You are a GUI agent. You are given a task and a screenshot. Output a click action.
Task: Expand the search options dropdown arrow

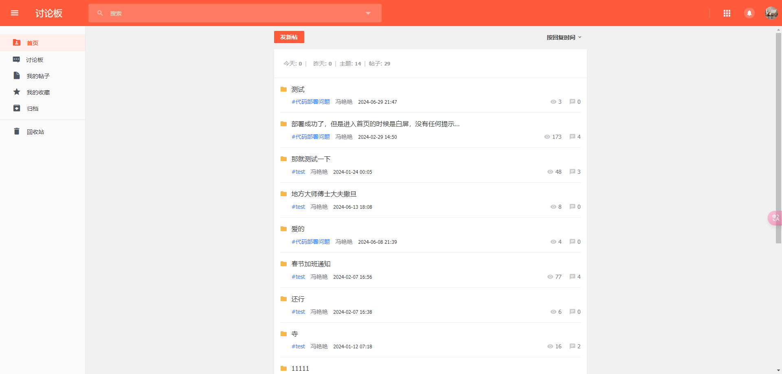point(368,13)
